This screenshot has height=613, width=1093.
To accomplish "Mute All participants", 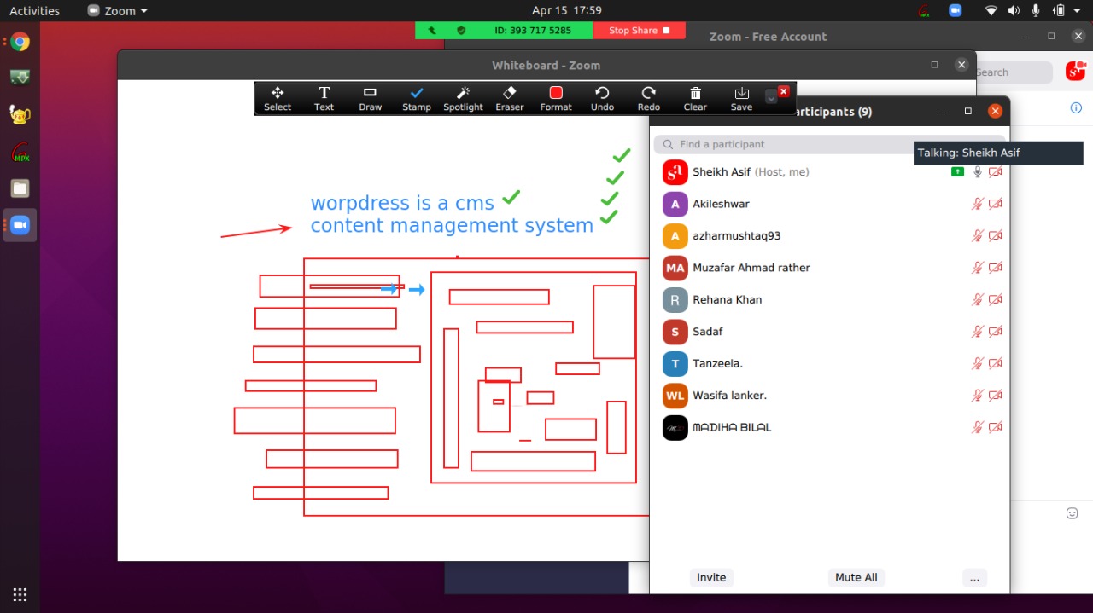I will point(856,577).
